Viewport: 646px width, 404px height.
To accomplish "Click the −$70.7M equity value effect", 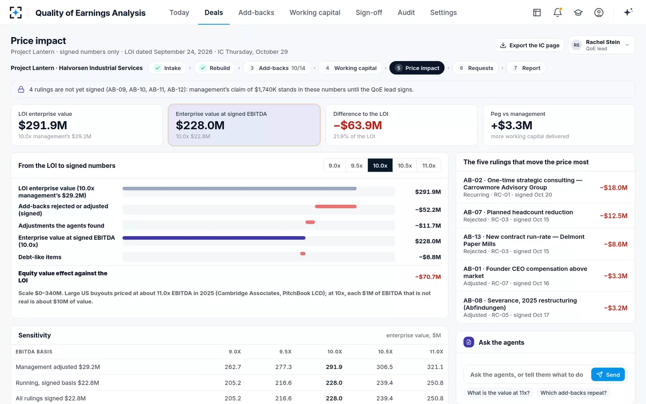I will pyautogui.click(x=428, y=277).
